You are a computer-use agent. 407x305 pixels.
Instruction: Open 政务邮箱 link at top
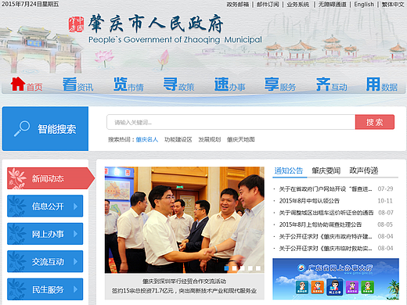238,5
